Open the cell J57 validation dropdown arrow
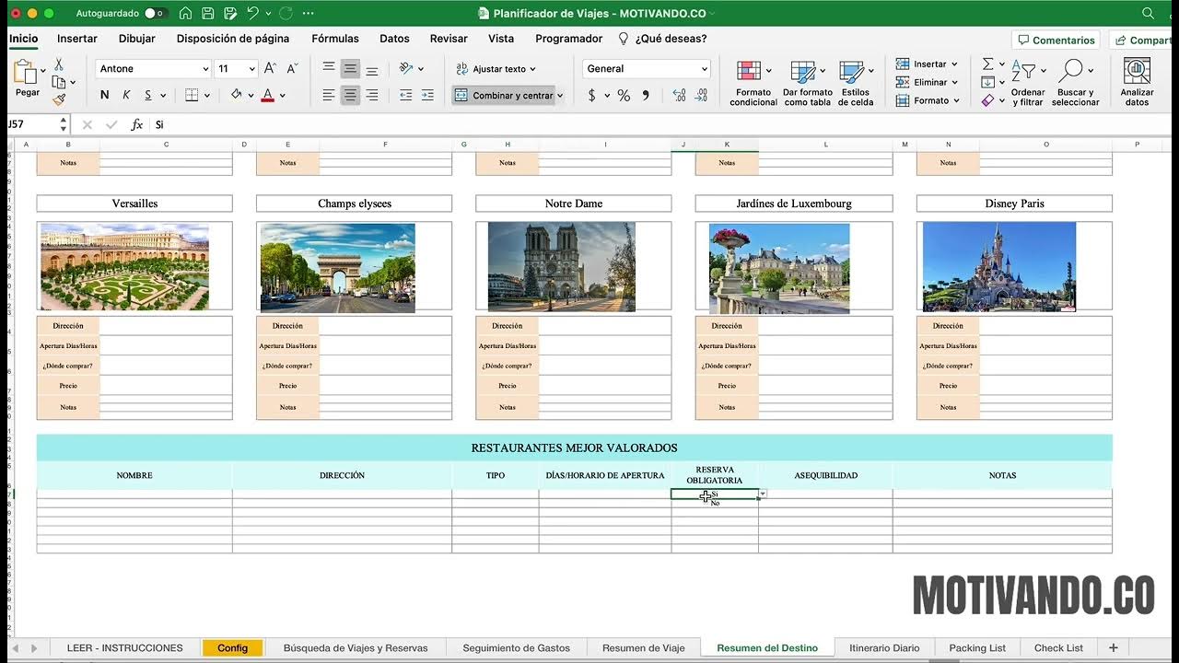 (763, 494)
